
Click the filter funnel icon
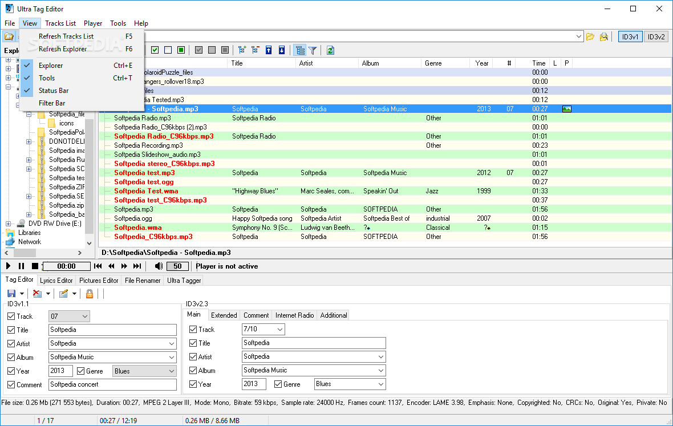point(313,51)
